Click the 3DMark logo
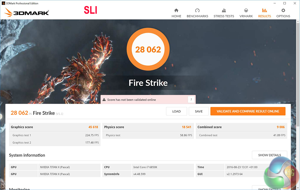 [27, 12]
